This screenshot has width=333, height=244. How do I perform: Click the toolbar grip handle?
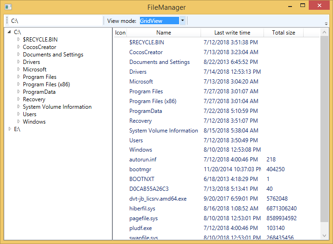pos(7,21)
